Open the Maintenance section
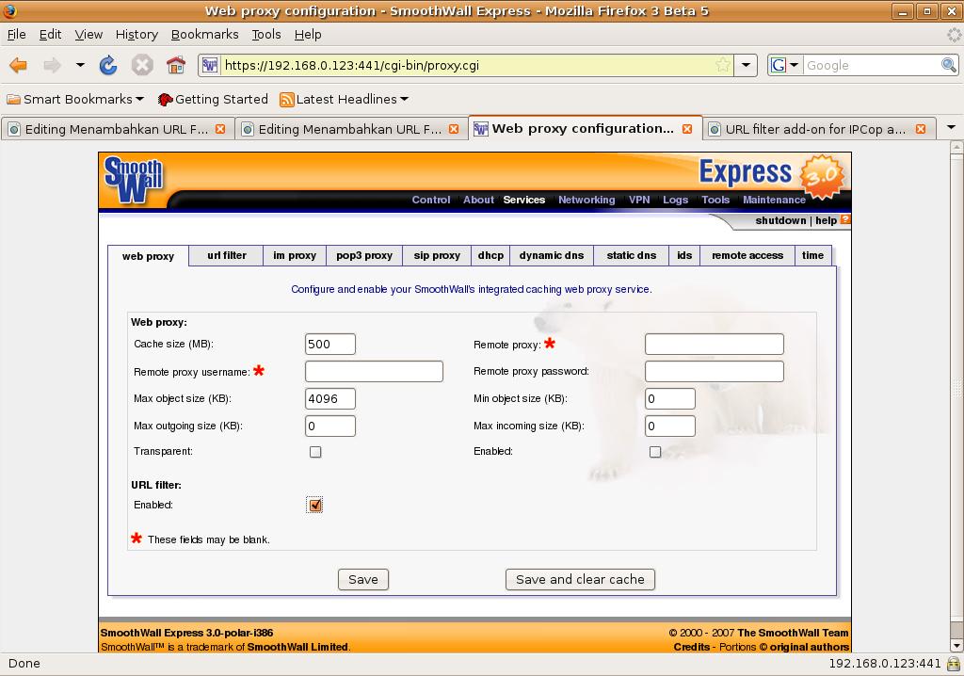The height and width of the screenshot is (676, 964). (774, 200)
